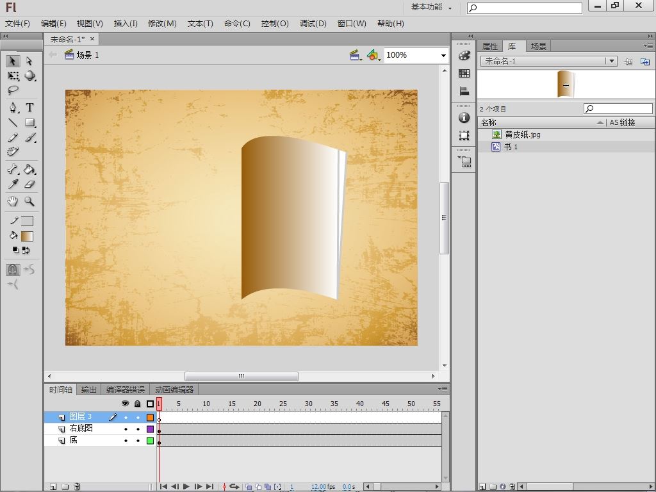Click the gradient fill color swatch
656x492 pixels.
[x=27, y=236]
